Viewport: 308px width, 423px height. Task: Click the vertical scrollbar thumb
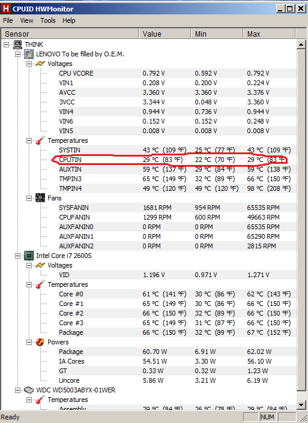(x=301, y=220)
